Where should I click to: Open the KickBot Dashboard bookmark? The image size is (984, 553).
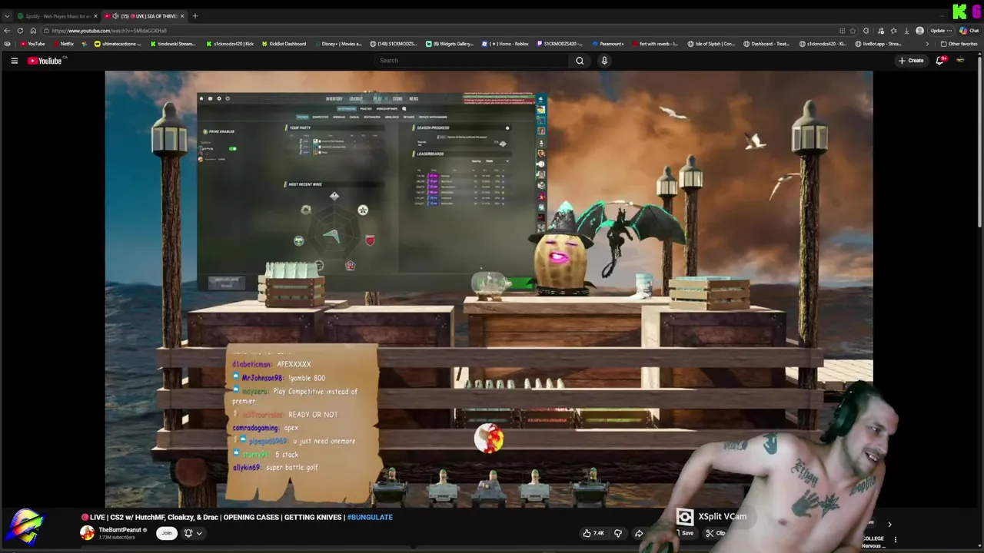284,44
